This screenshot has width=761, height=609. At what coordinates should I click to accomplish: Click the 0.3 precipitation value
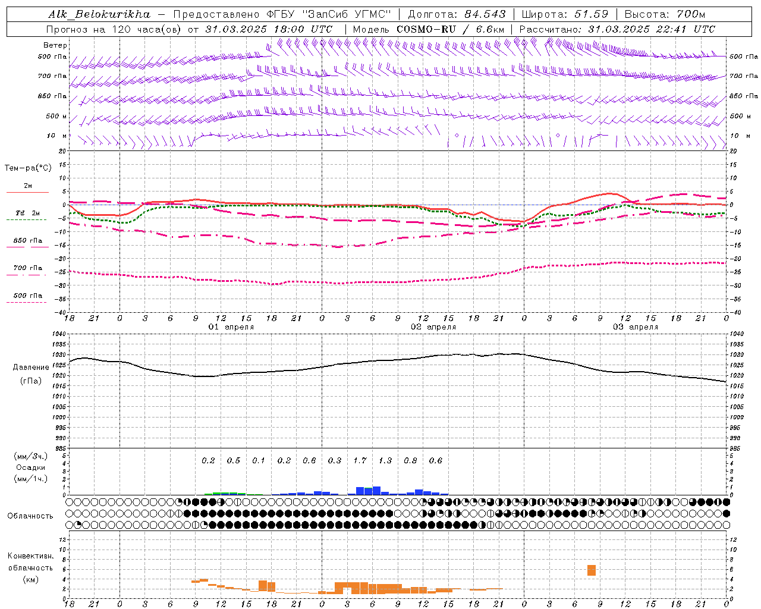(335, 460)
